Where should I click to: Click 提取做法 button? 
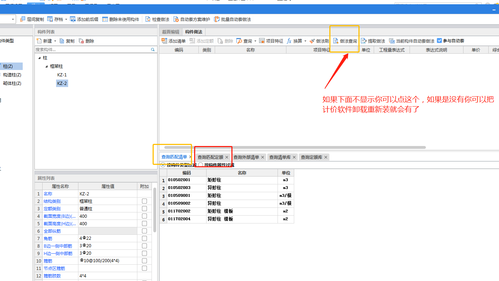373,41
